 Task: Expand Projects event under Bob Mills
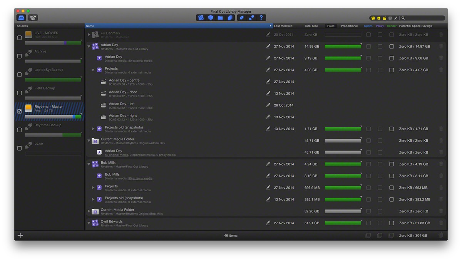click(93, 188)
